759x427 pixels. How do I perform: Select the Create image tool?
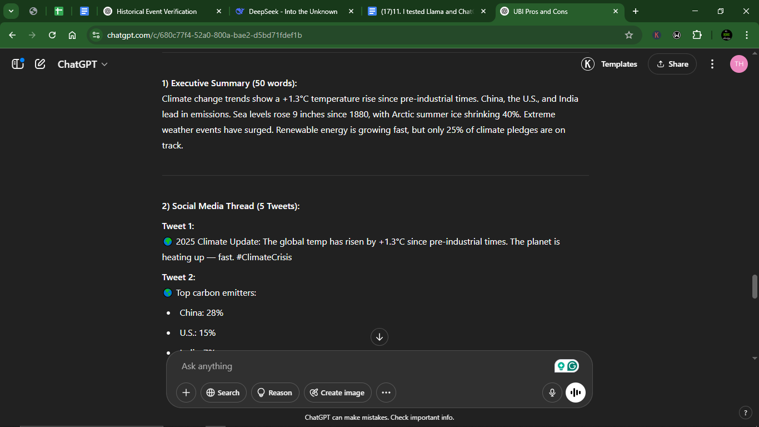click(338, 393)
